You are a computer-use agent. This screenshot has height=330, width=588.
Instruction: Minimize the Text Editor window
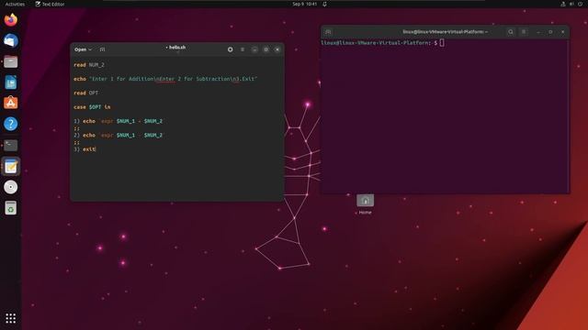[x=254, y=49]
